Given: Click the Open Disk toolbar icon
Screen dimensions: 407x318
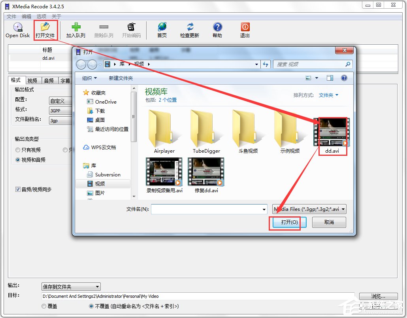Looking at the screenshot, I should (x=17, y=30).
